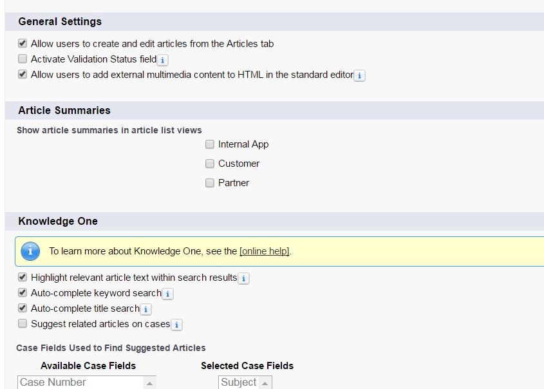The image size is (544, 389).
Task: Select Case Number in Available Case Fields
Action: tap(53, 383)
